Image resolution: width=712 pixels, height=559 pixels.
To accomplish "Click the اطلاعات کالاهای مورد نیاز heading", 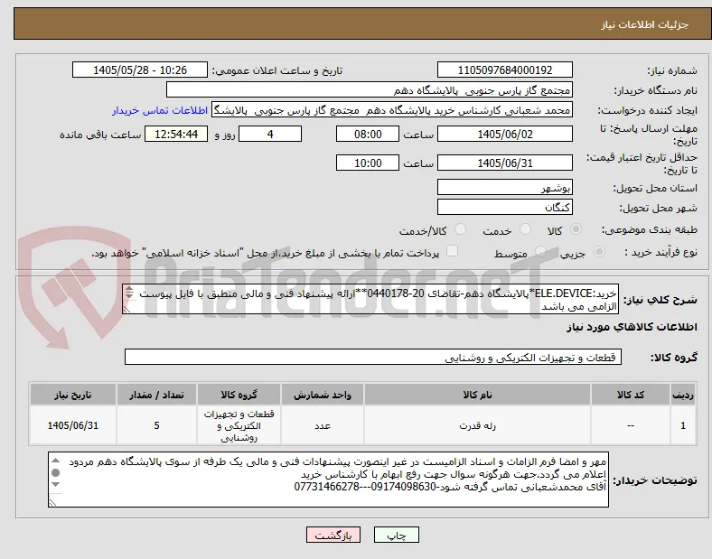I will click(632, 327).
